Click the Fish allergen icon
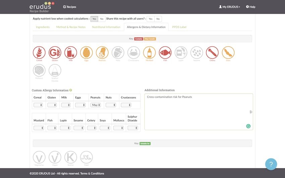The height and width of the screenshot is (178, 285). point(165,53)
